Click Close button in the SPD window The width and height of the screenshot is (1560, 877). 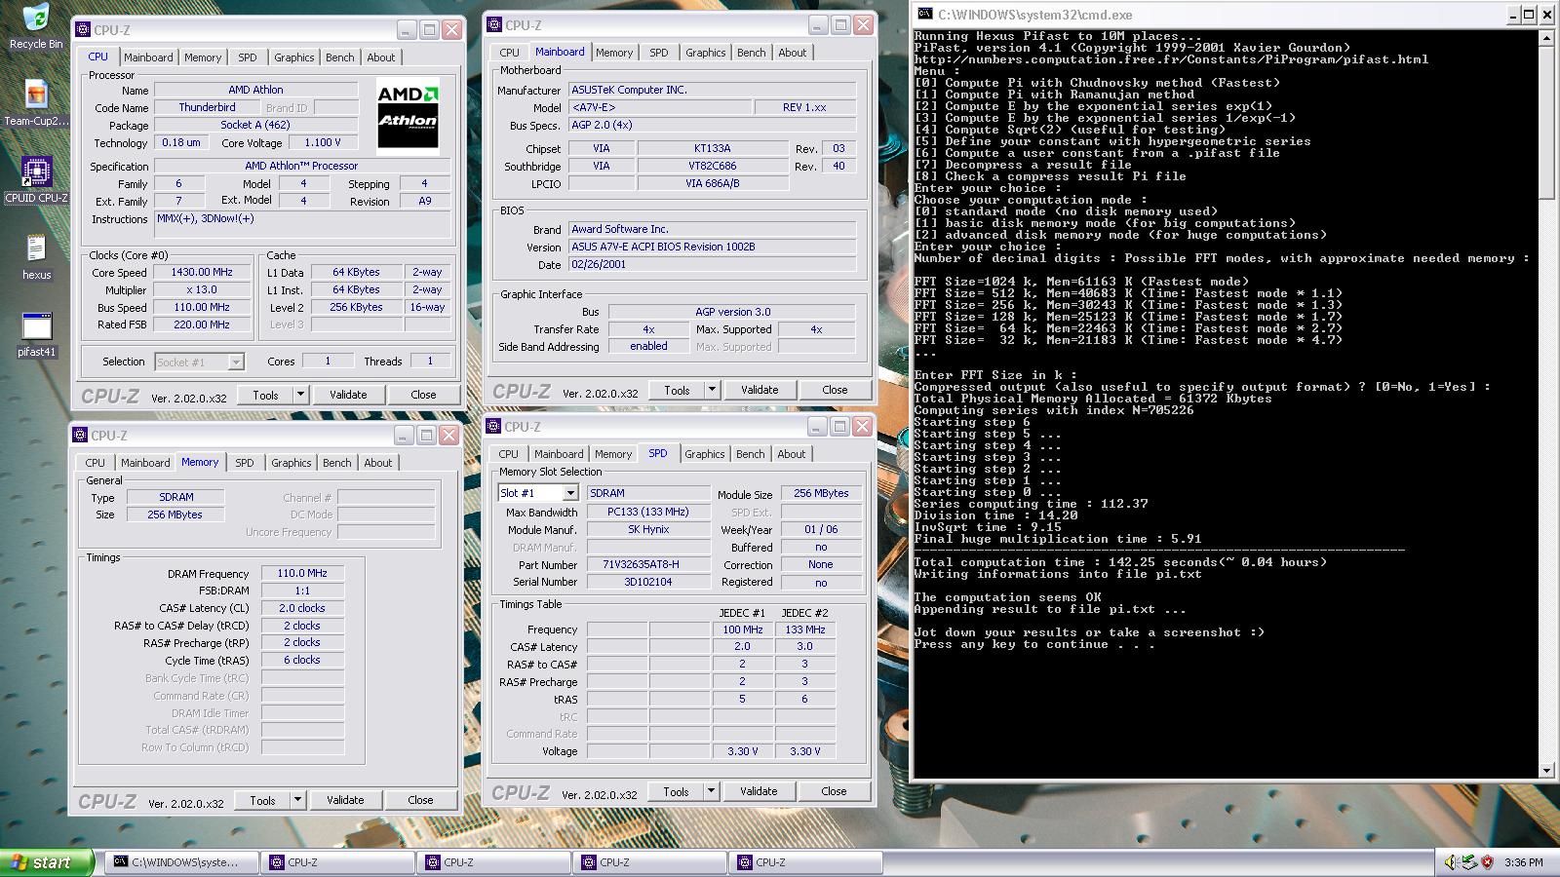tap(834, 791)
